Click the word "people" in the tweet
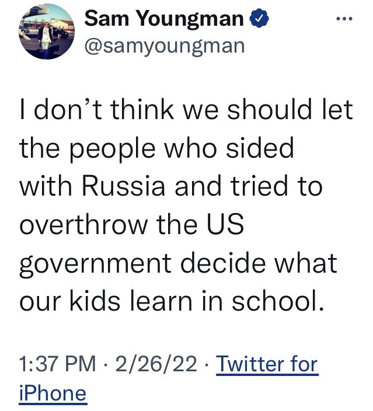Viewport: 373px width, 411px height. 115,150
